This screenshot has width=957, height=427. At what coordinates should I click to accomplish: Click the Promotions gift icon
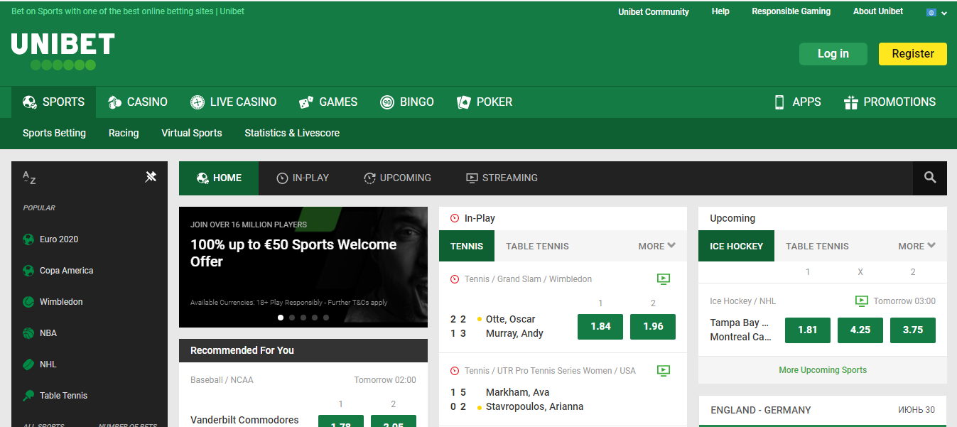pyautogui.click(x=850, y=102)
